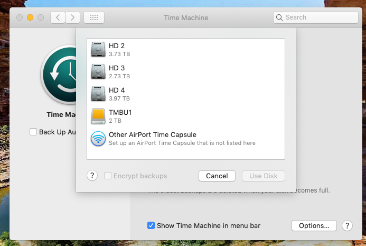Select the AirPort Time Capsule Wi-Fi icon
Viewport: 366px width, 246px height.
click(98, 139)
